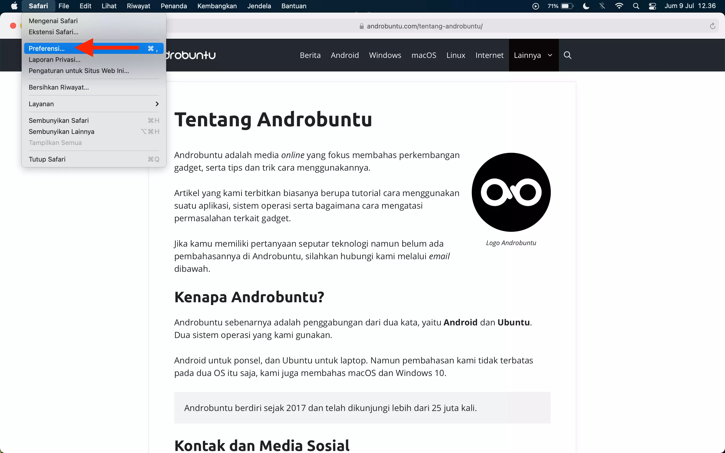This screenshot has height=453, width=725.
Task: Click the Bluetooth icon in menu bar
Action: tap(602, 6)
